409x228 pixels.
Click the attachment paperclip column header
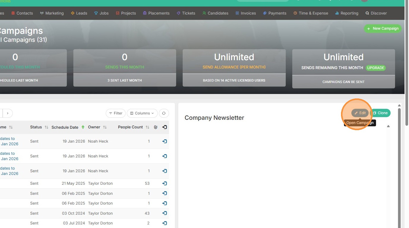tap(155, 127)
